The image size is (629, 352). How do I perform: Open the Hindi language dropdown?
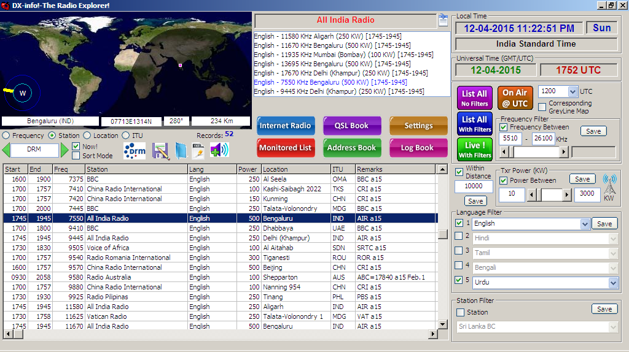click(613, 239)
